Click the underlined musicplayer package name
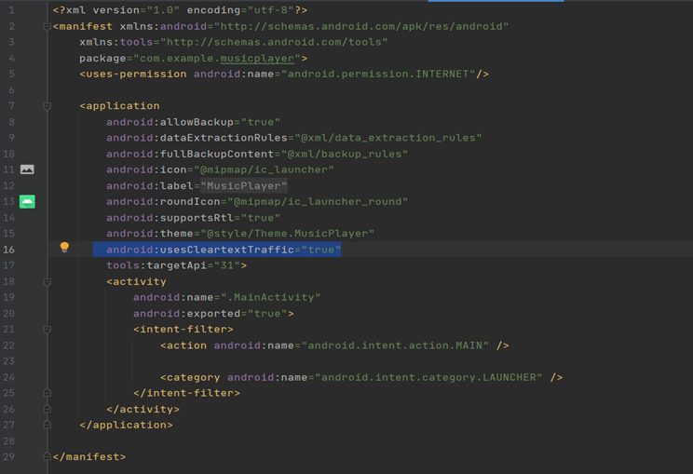 coord(253,58)
